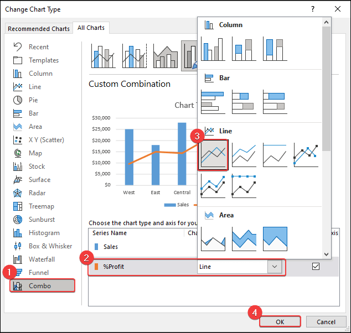This screenshot has height=333, width=351.
Task: Close the Change Chart Type dialog
Action: (x=338, y=9)
